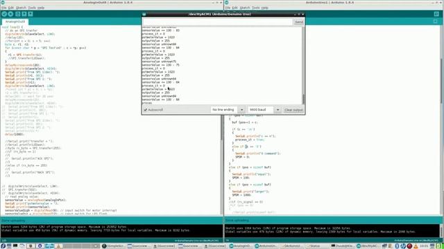Open Serial Monitor icon in right Arduino window
Viewport: 444px width, 249px height.
(x=436, y=14)
